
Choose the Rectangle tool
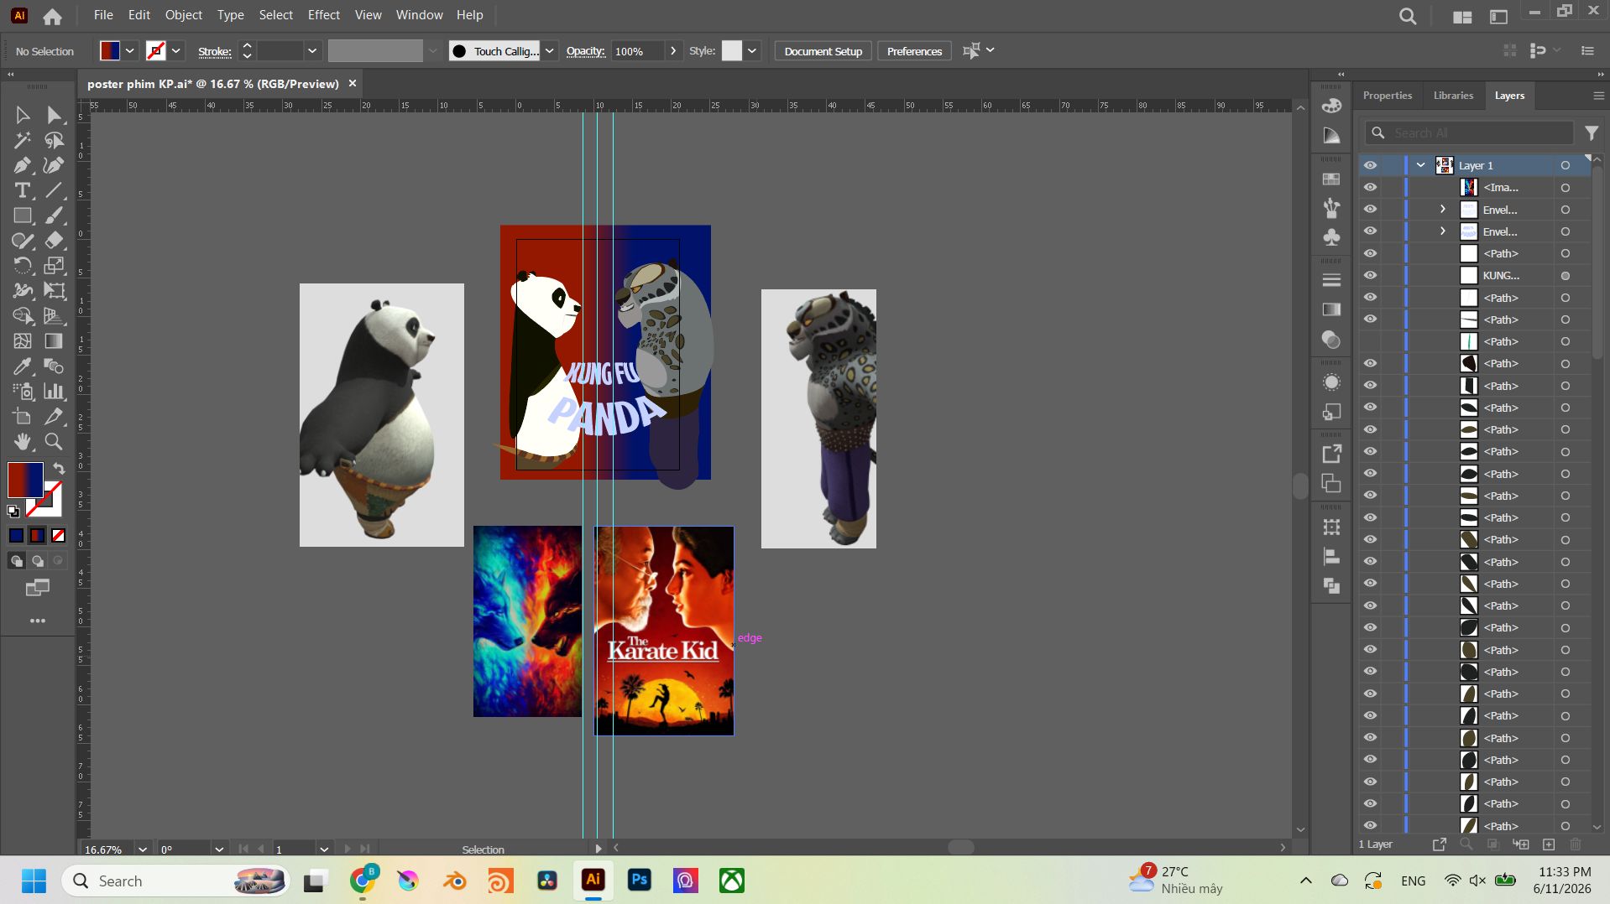point(22,216)
